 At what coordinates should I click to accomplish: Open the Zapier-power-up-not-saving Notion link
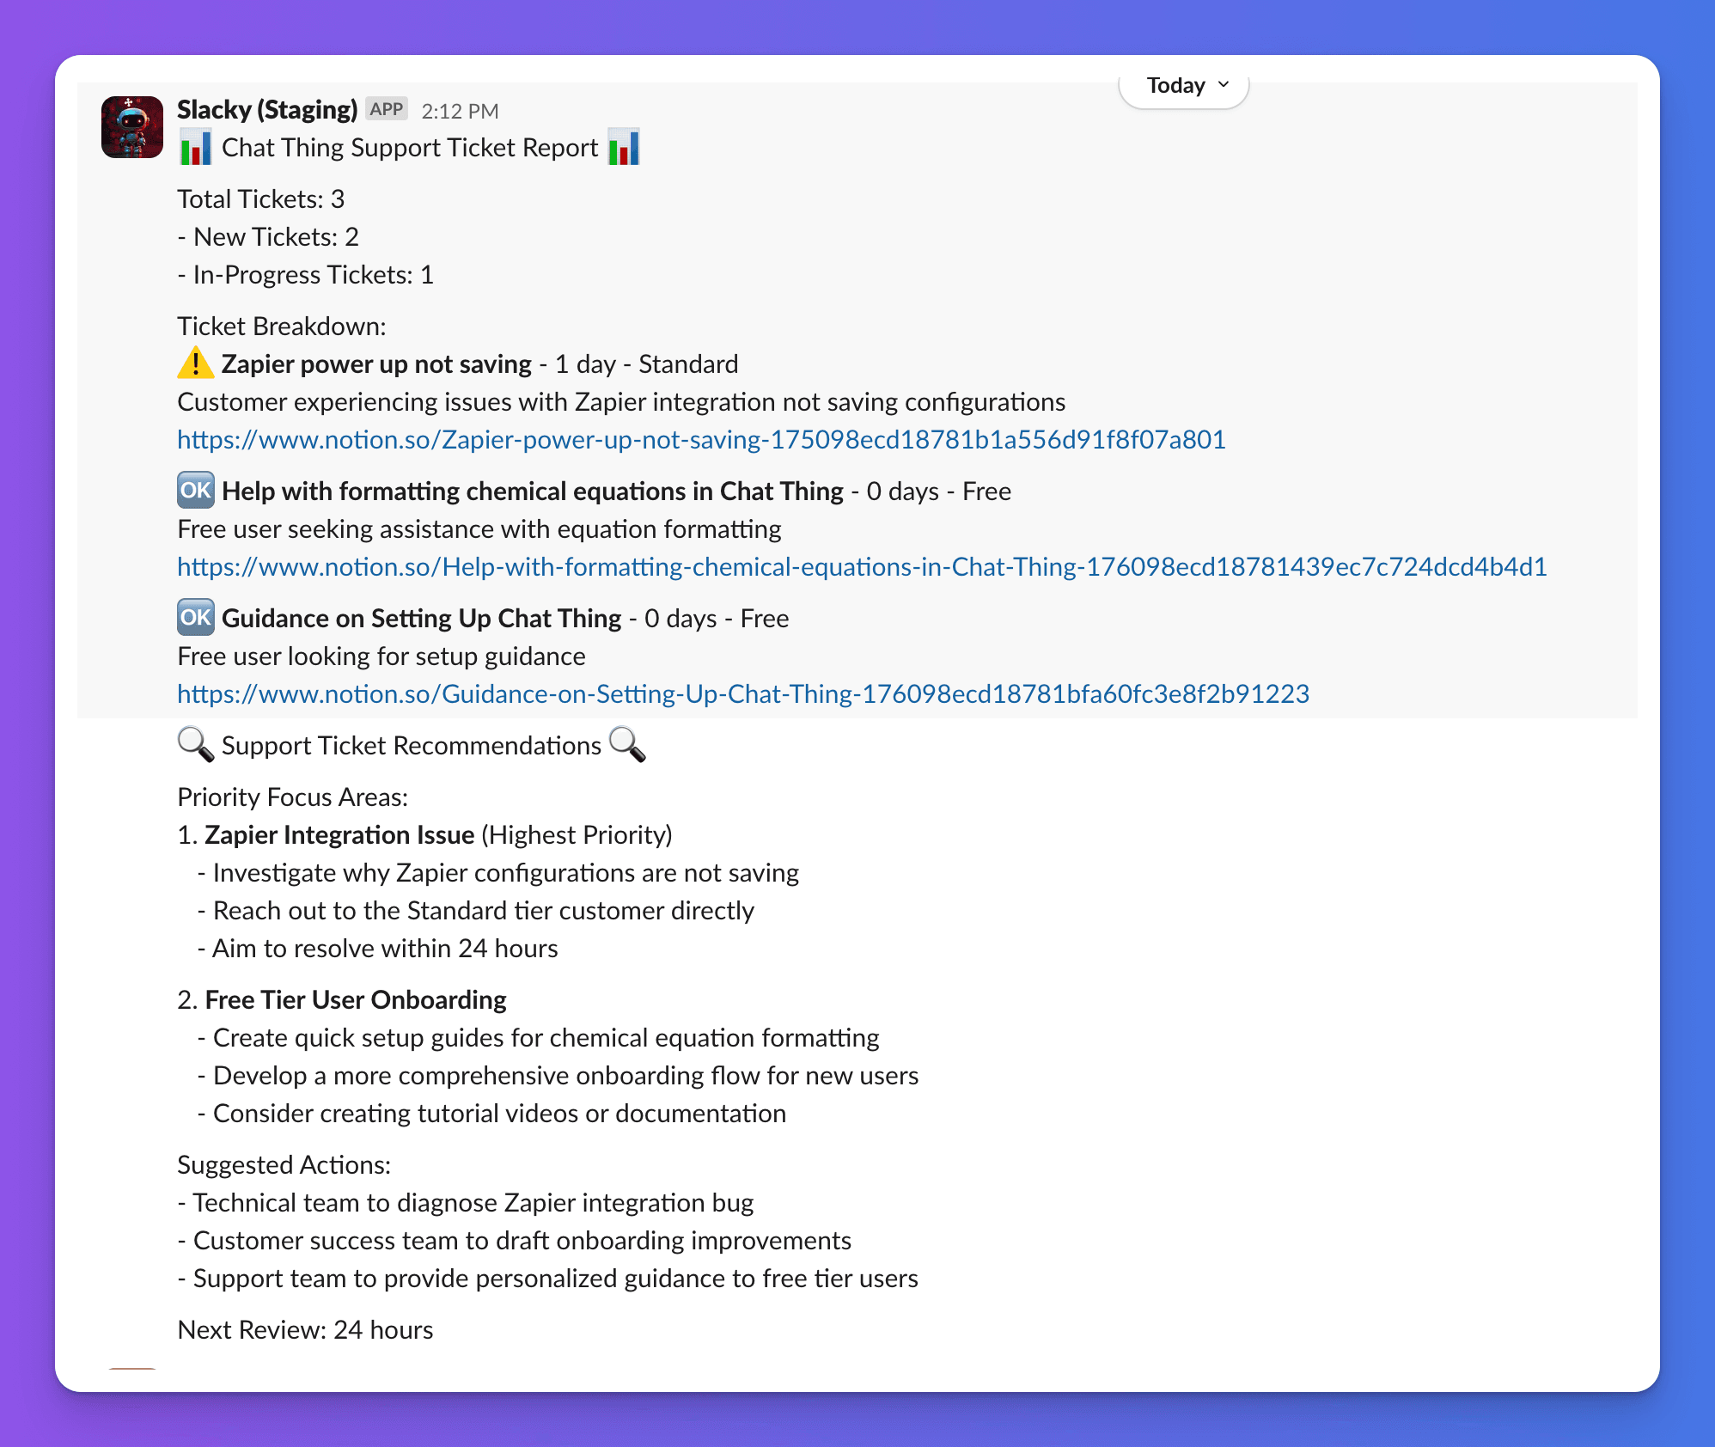coord(701,440)
